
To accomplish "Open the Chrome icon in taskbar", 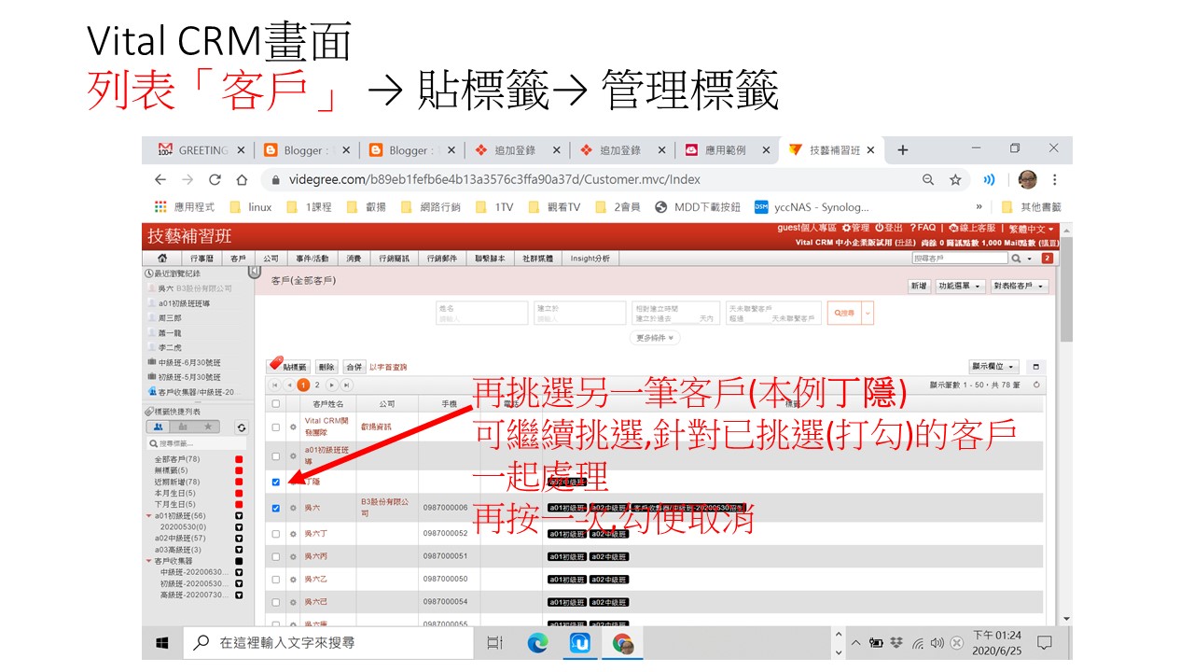I will tap(622, 643).
